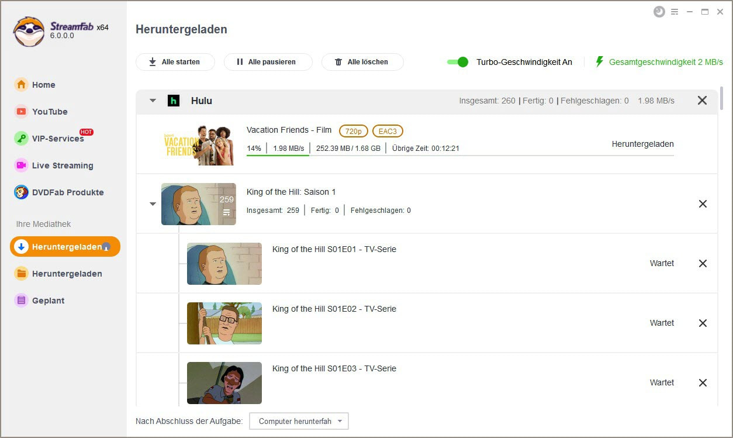Image resolution: width=733 pixels, height=438 pixels.
Task: Click the EAC3 audio badge
Action: (x=388, y=131)
